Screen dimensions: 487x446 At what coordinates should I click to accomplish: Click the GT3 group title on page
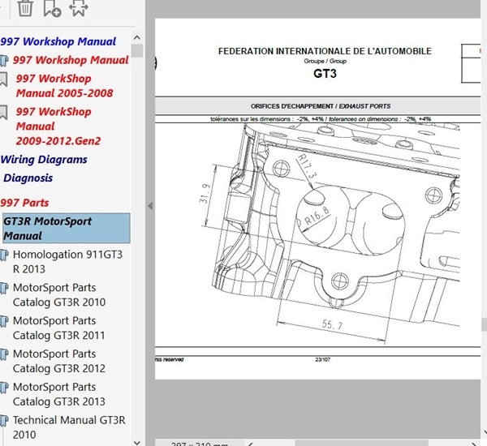point(325,74)
